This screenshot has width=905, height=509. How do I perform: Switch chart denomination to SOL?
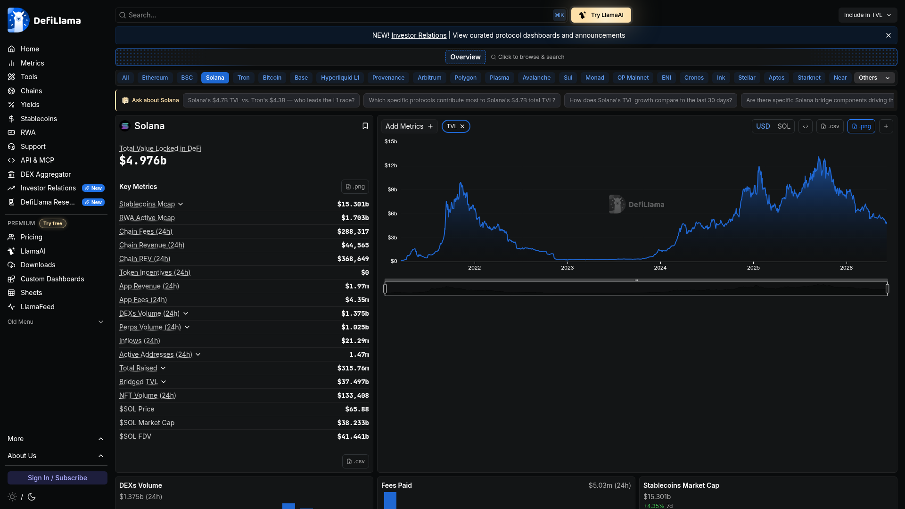pyautogui.click(x=784, y=126)
